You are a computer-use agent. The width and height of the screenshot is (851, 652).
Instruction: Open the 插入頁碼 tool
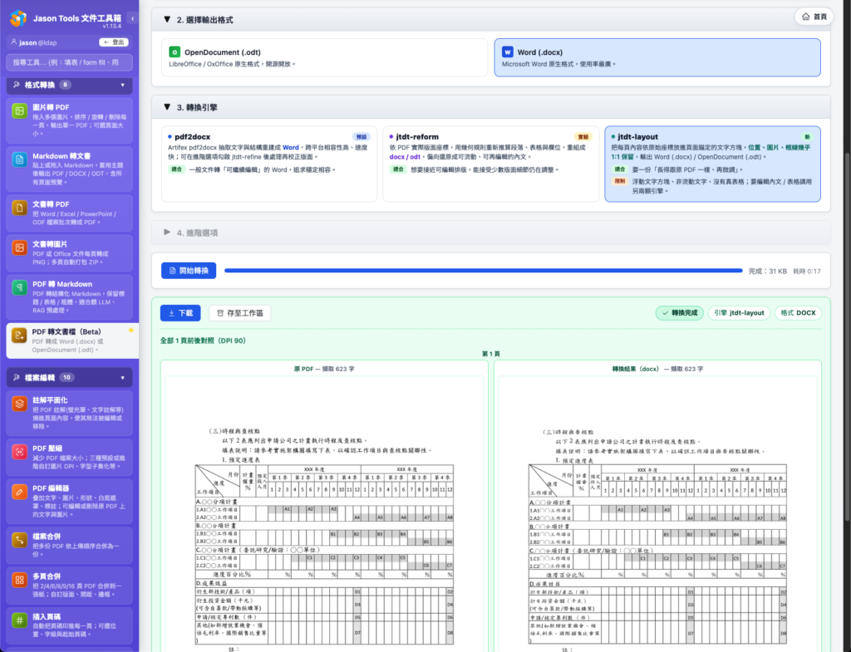click(x=70, y=625)
